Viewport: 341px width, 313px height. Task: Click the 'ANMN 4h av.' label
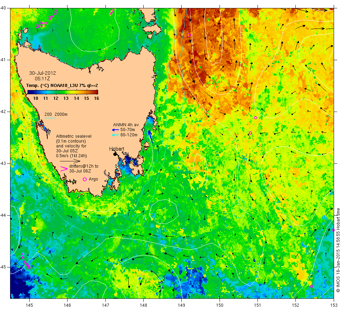(126, 125)
